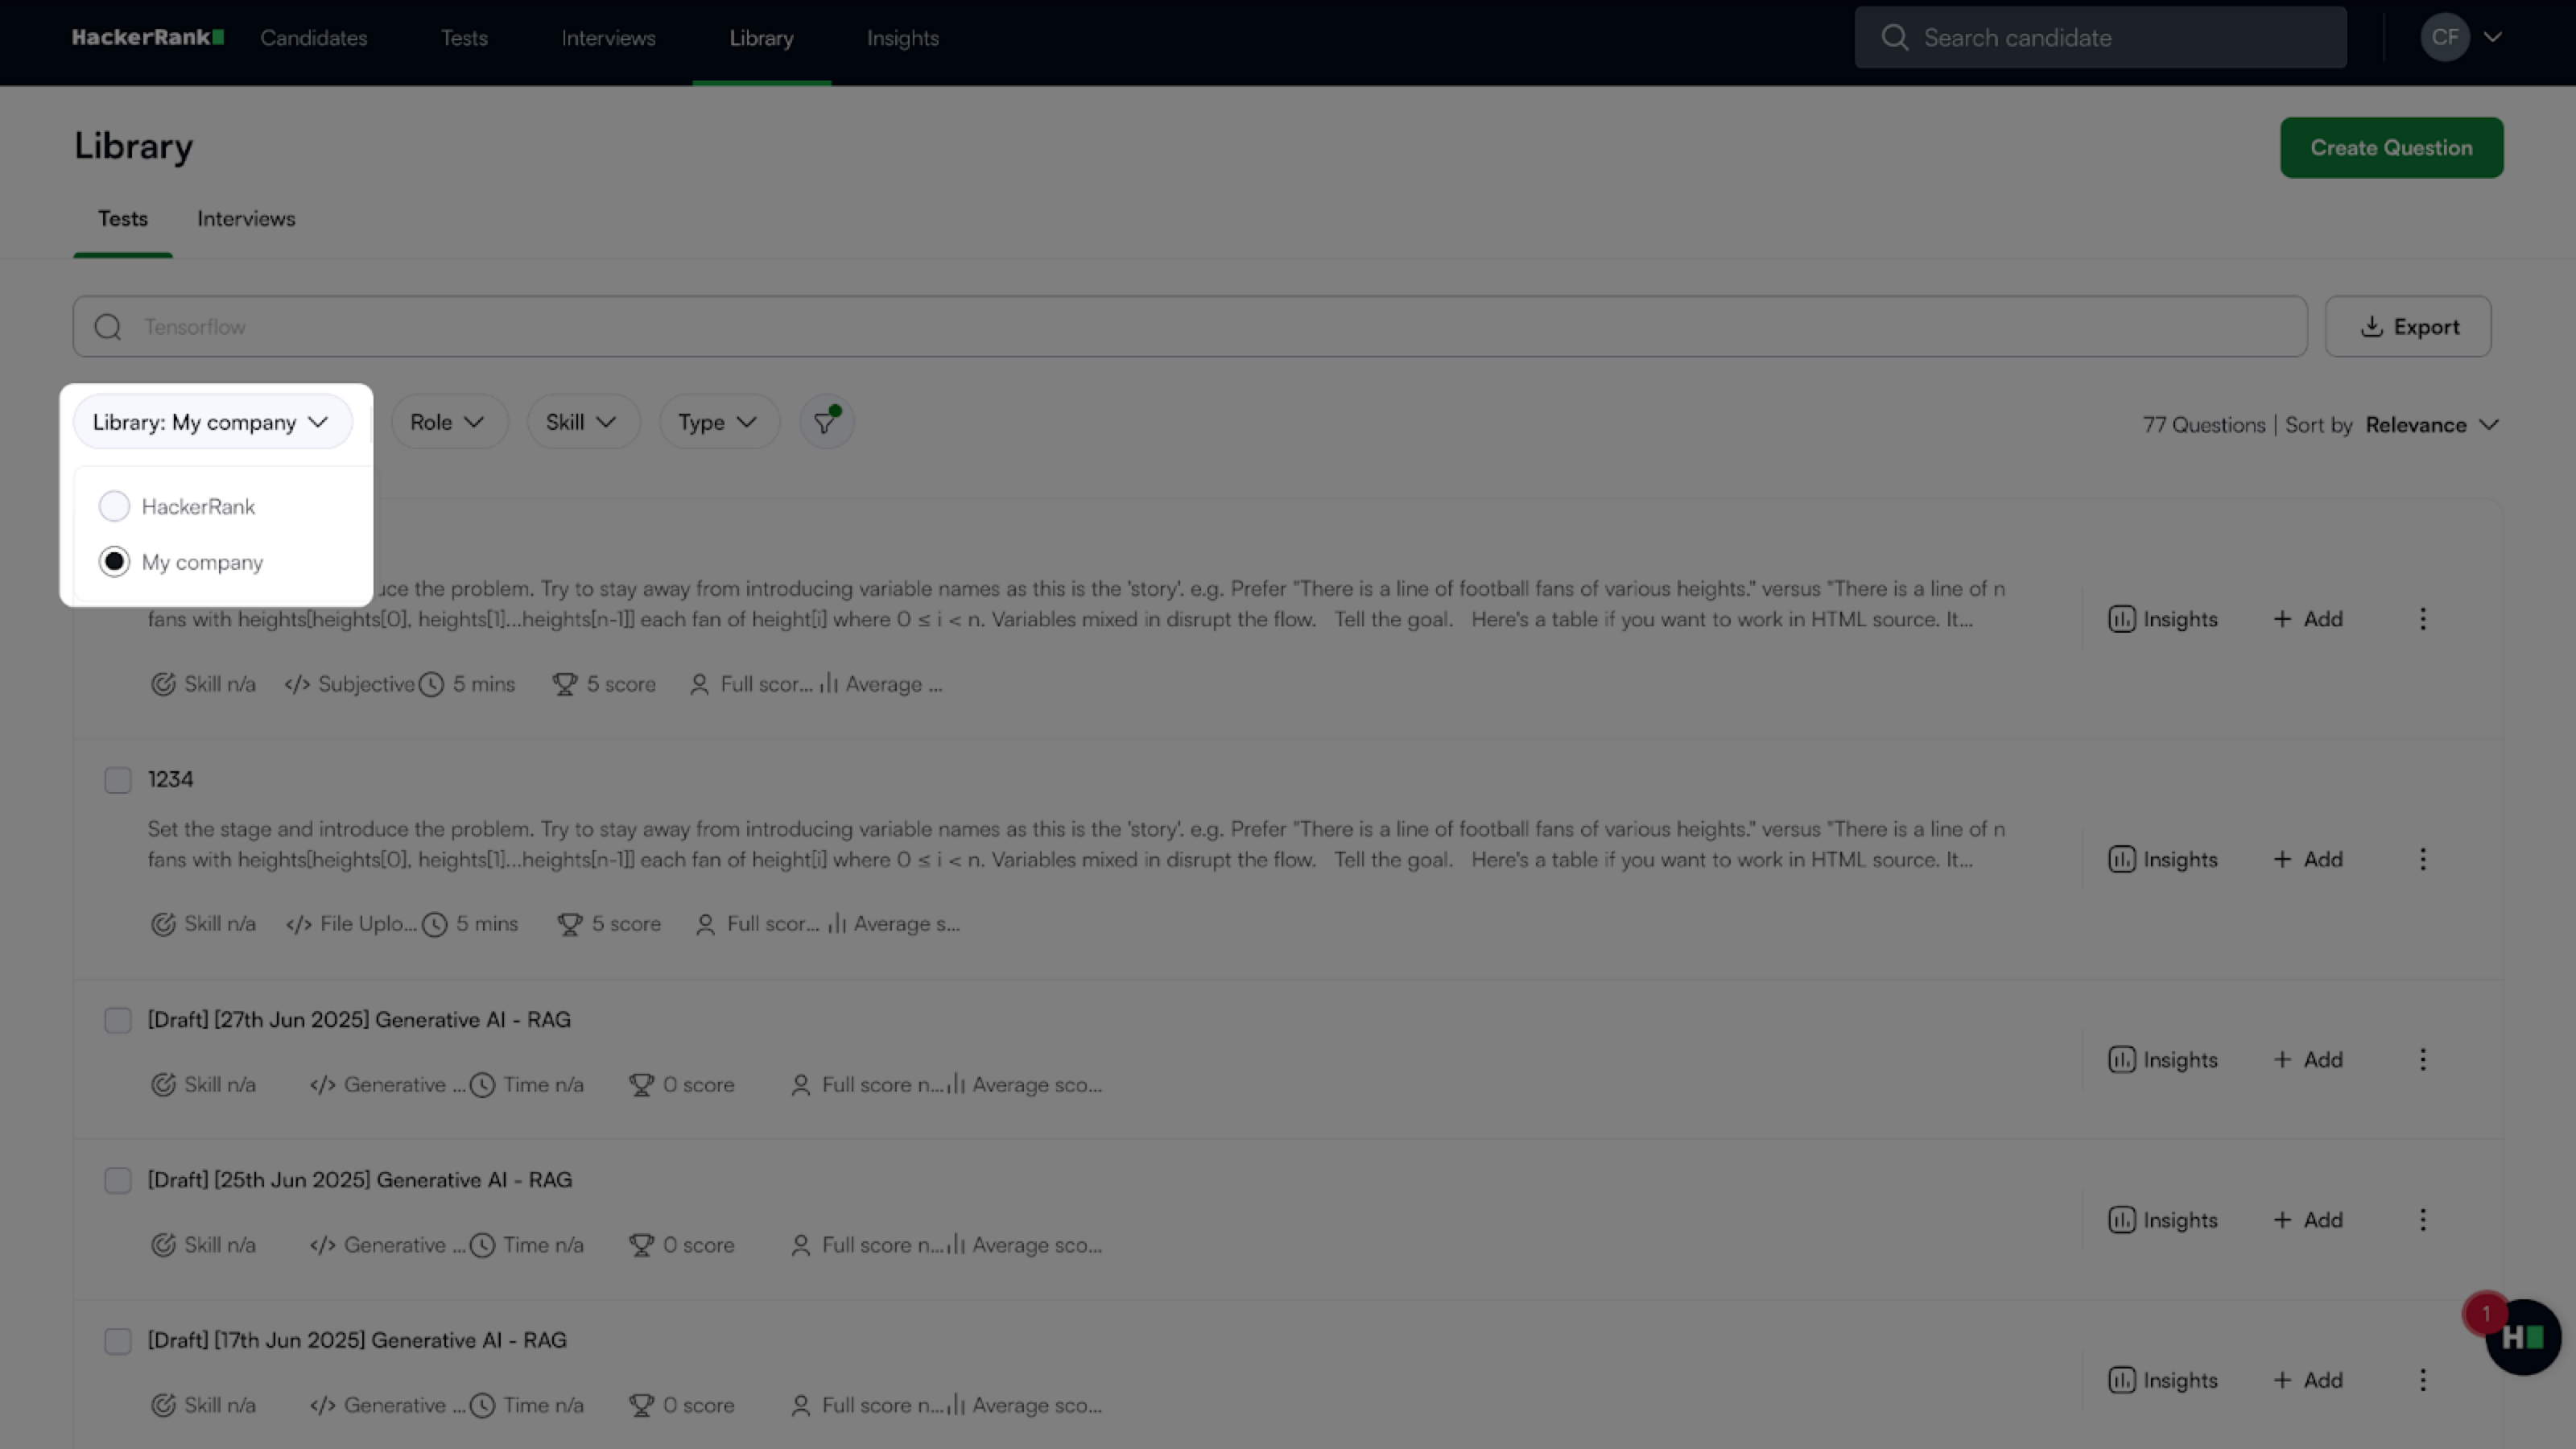Click the CF user avatar
This screenshot has width=2576, height=1449.
[2444, 38]
